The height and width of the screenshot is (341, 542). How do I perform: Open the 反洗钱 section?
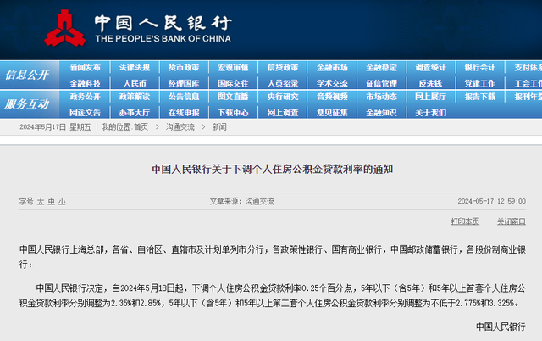[x=431, y=83]
